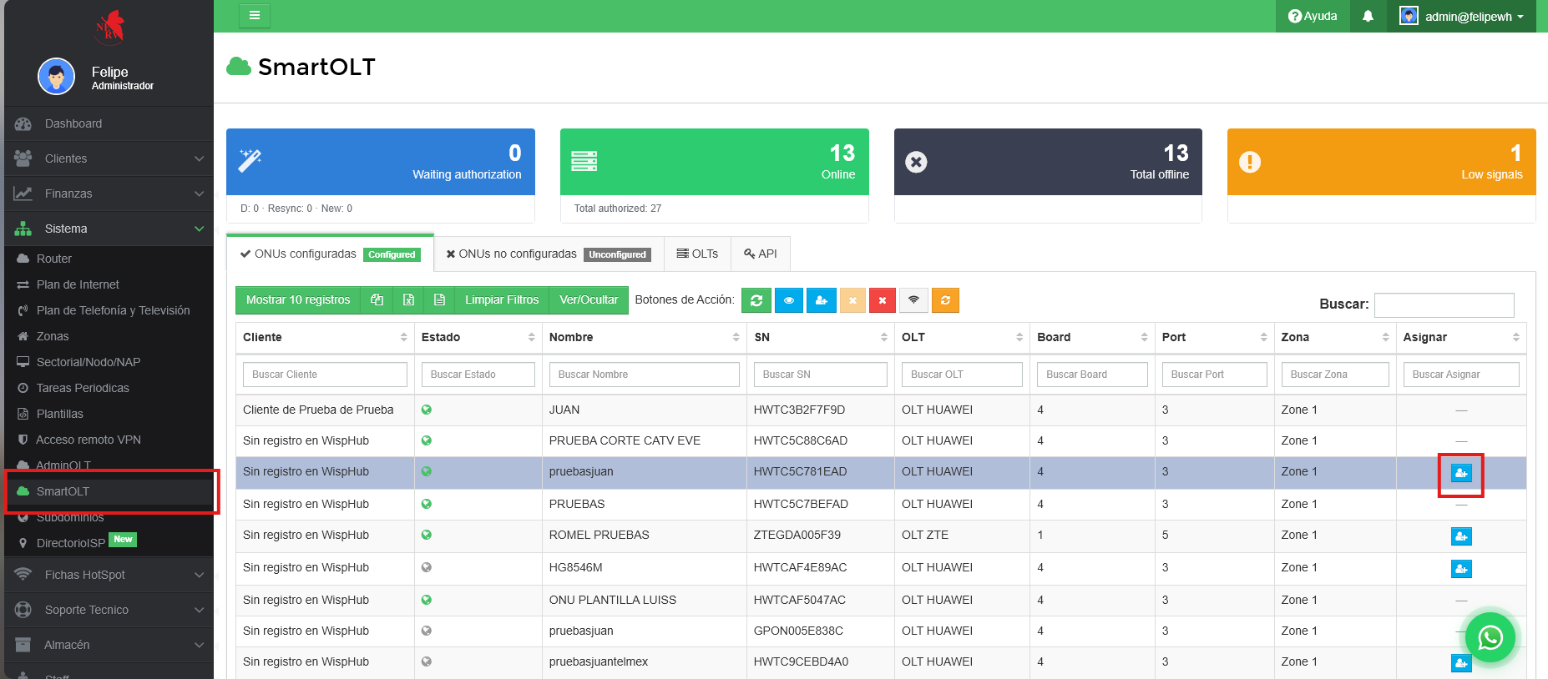The width and height of the screenshot is (1548, 679).
Task: Expand the Soporte Tecnico menu
Action: (x=109, y=610)
